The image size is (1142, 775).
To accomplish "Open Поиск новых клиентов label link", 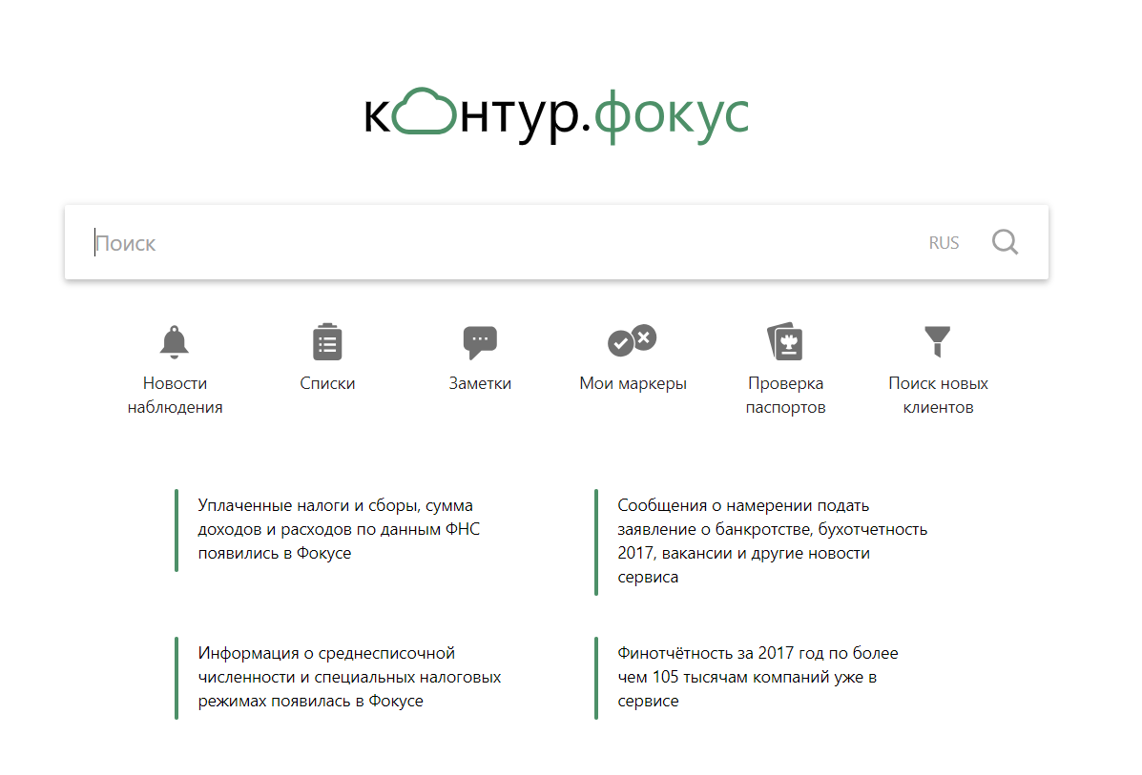I will tap(938, 396).
